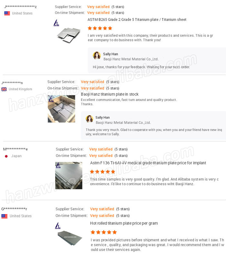The image size is (226, 258).
Task: Click Sally Han's avatar in the first reply
Action: click(x=97, y=55)
